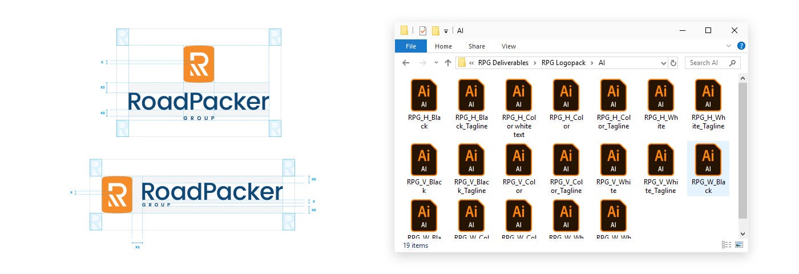Screen dimensions: 799x274
Task: Refresh the AI folder view
Action: click(673, 63)
